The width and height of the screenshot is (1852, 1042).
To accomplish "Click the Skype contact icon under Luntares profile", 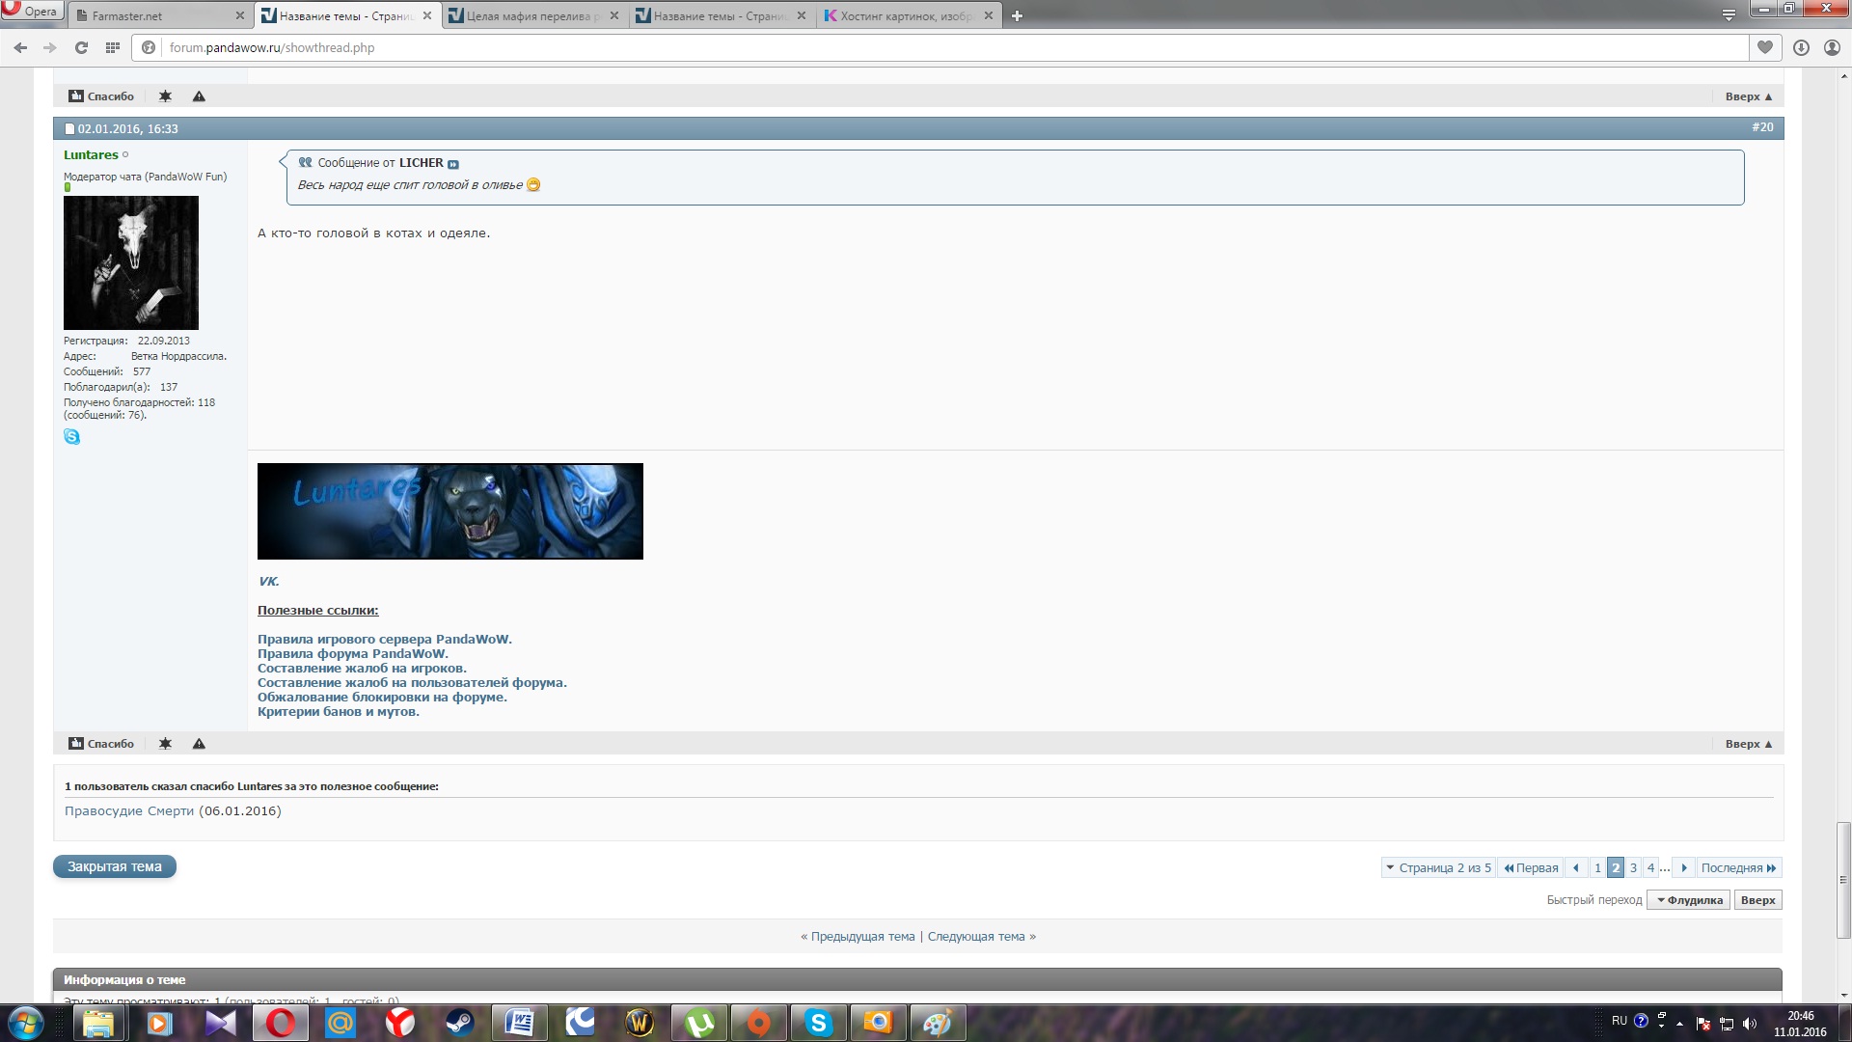I will 71,437.
